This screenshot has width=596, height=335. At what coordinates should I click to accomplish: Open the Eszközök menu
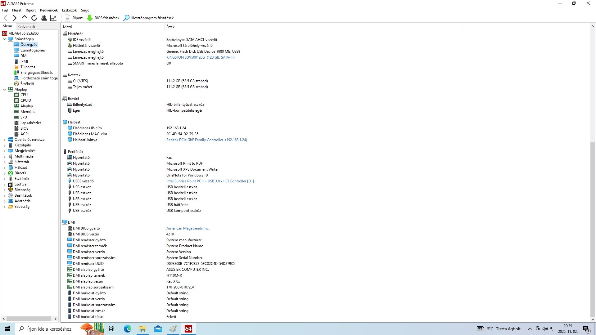pos(69,10)
